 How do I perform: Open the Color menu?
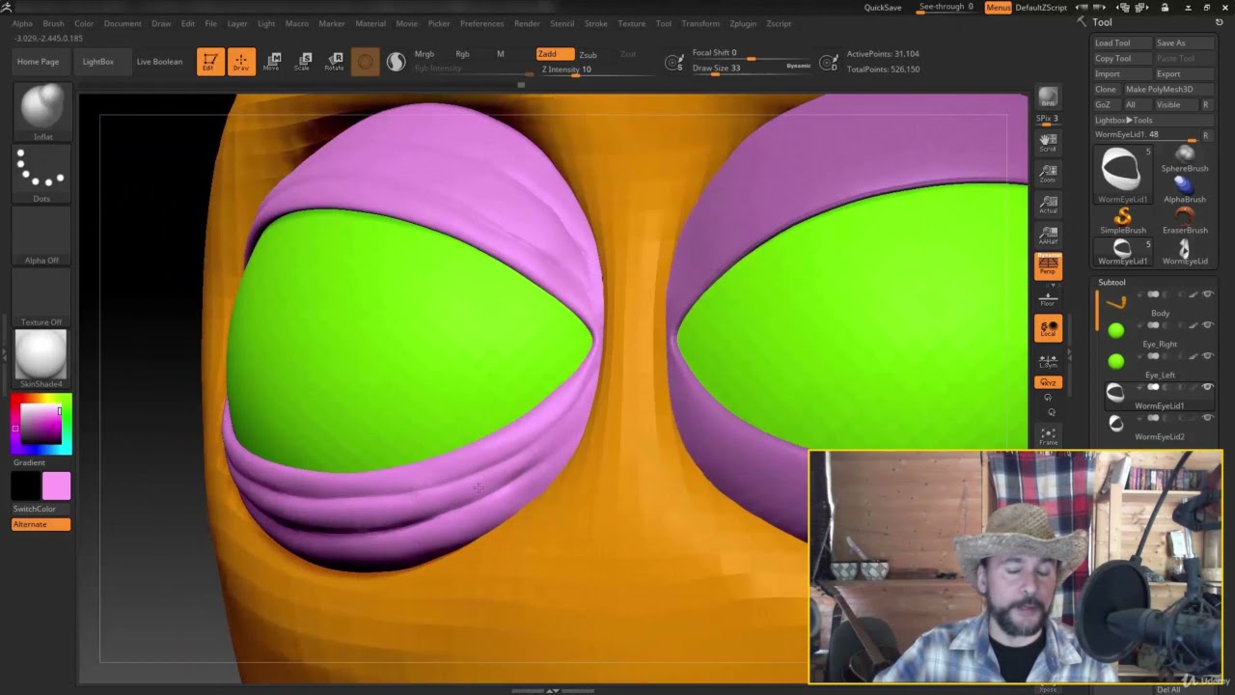coord(84,23)
